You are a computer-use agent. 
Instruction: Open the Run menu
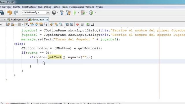[x=40, y=7]
